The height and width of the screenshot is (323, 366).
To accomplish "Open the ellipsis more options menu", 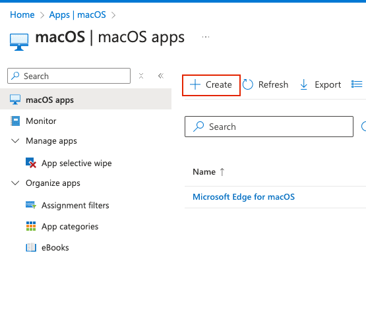I will tap(206, 37).
